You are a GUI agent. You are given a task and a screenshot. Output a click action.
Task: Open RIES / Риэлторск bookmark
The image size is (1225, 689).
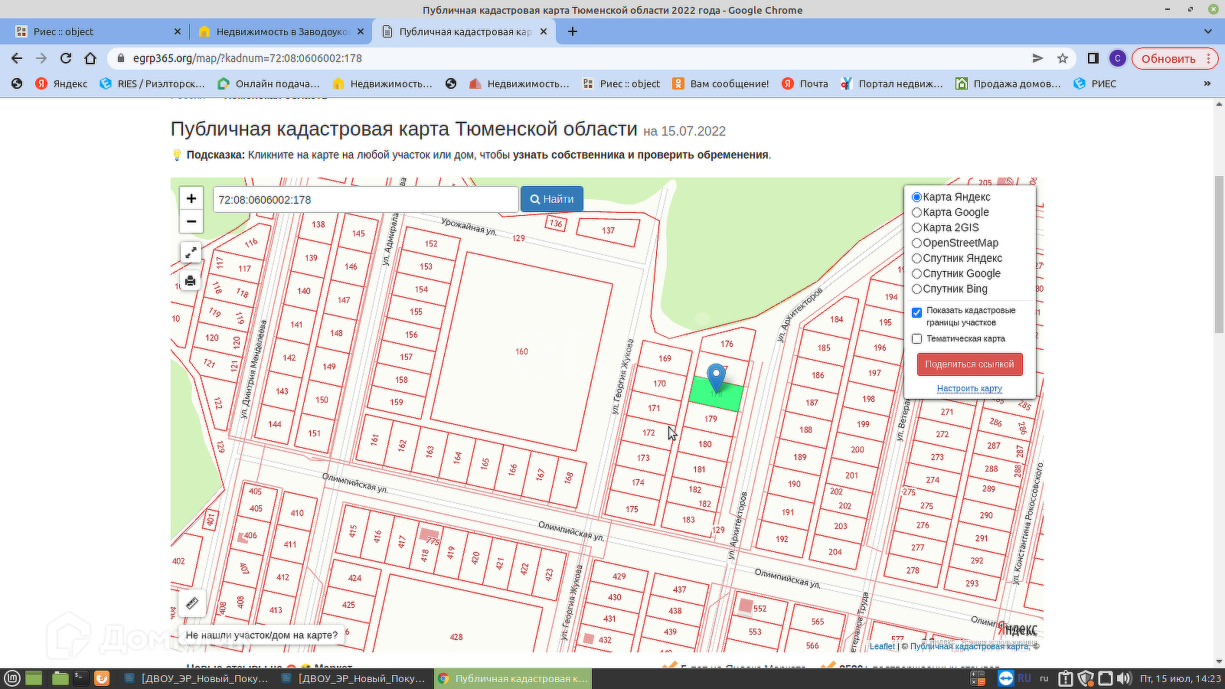pyautogui.click(x=152, y=83)
